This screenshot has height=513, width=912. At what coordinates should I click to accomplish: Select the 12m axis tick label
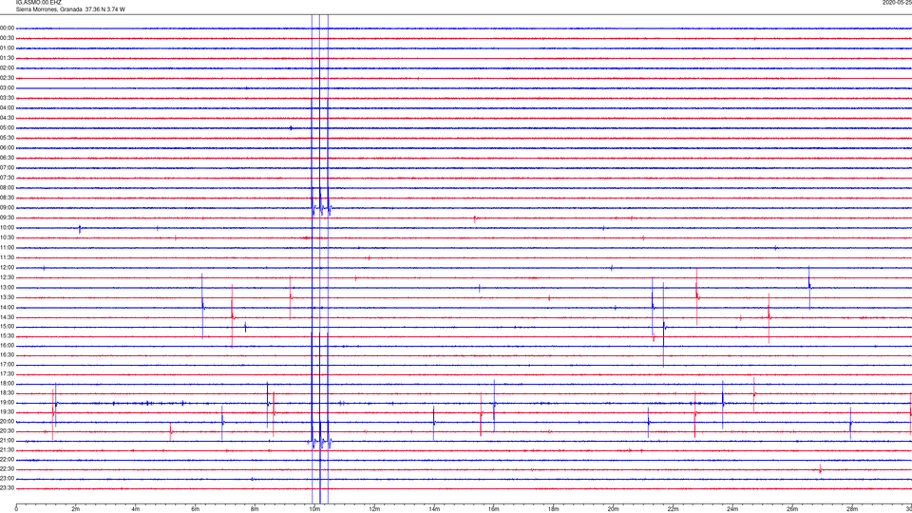click(374, 509)
